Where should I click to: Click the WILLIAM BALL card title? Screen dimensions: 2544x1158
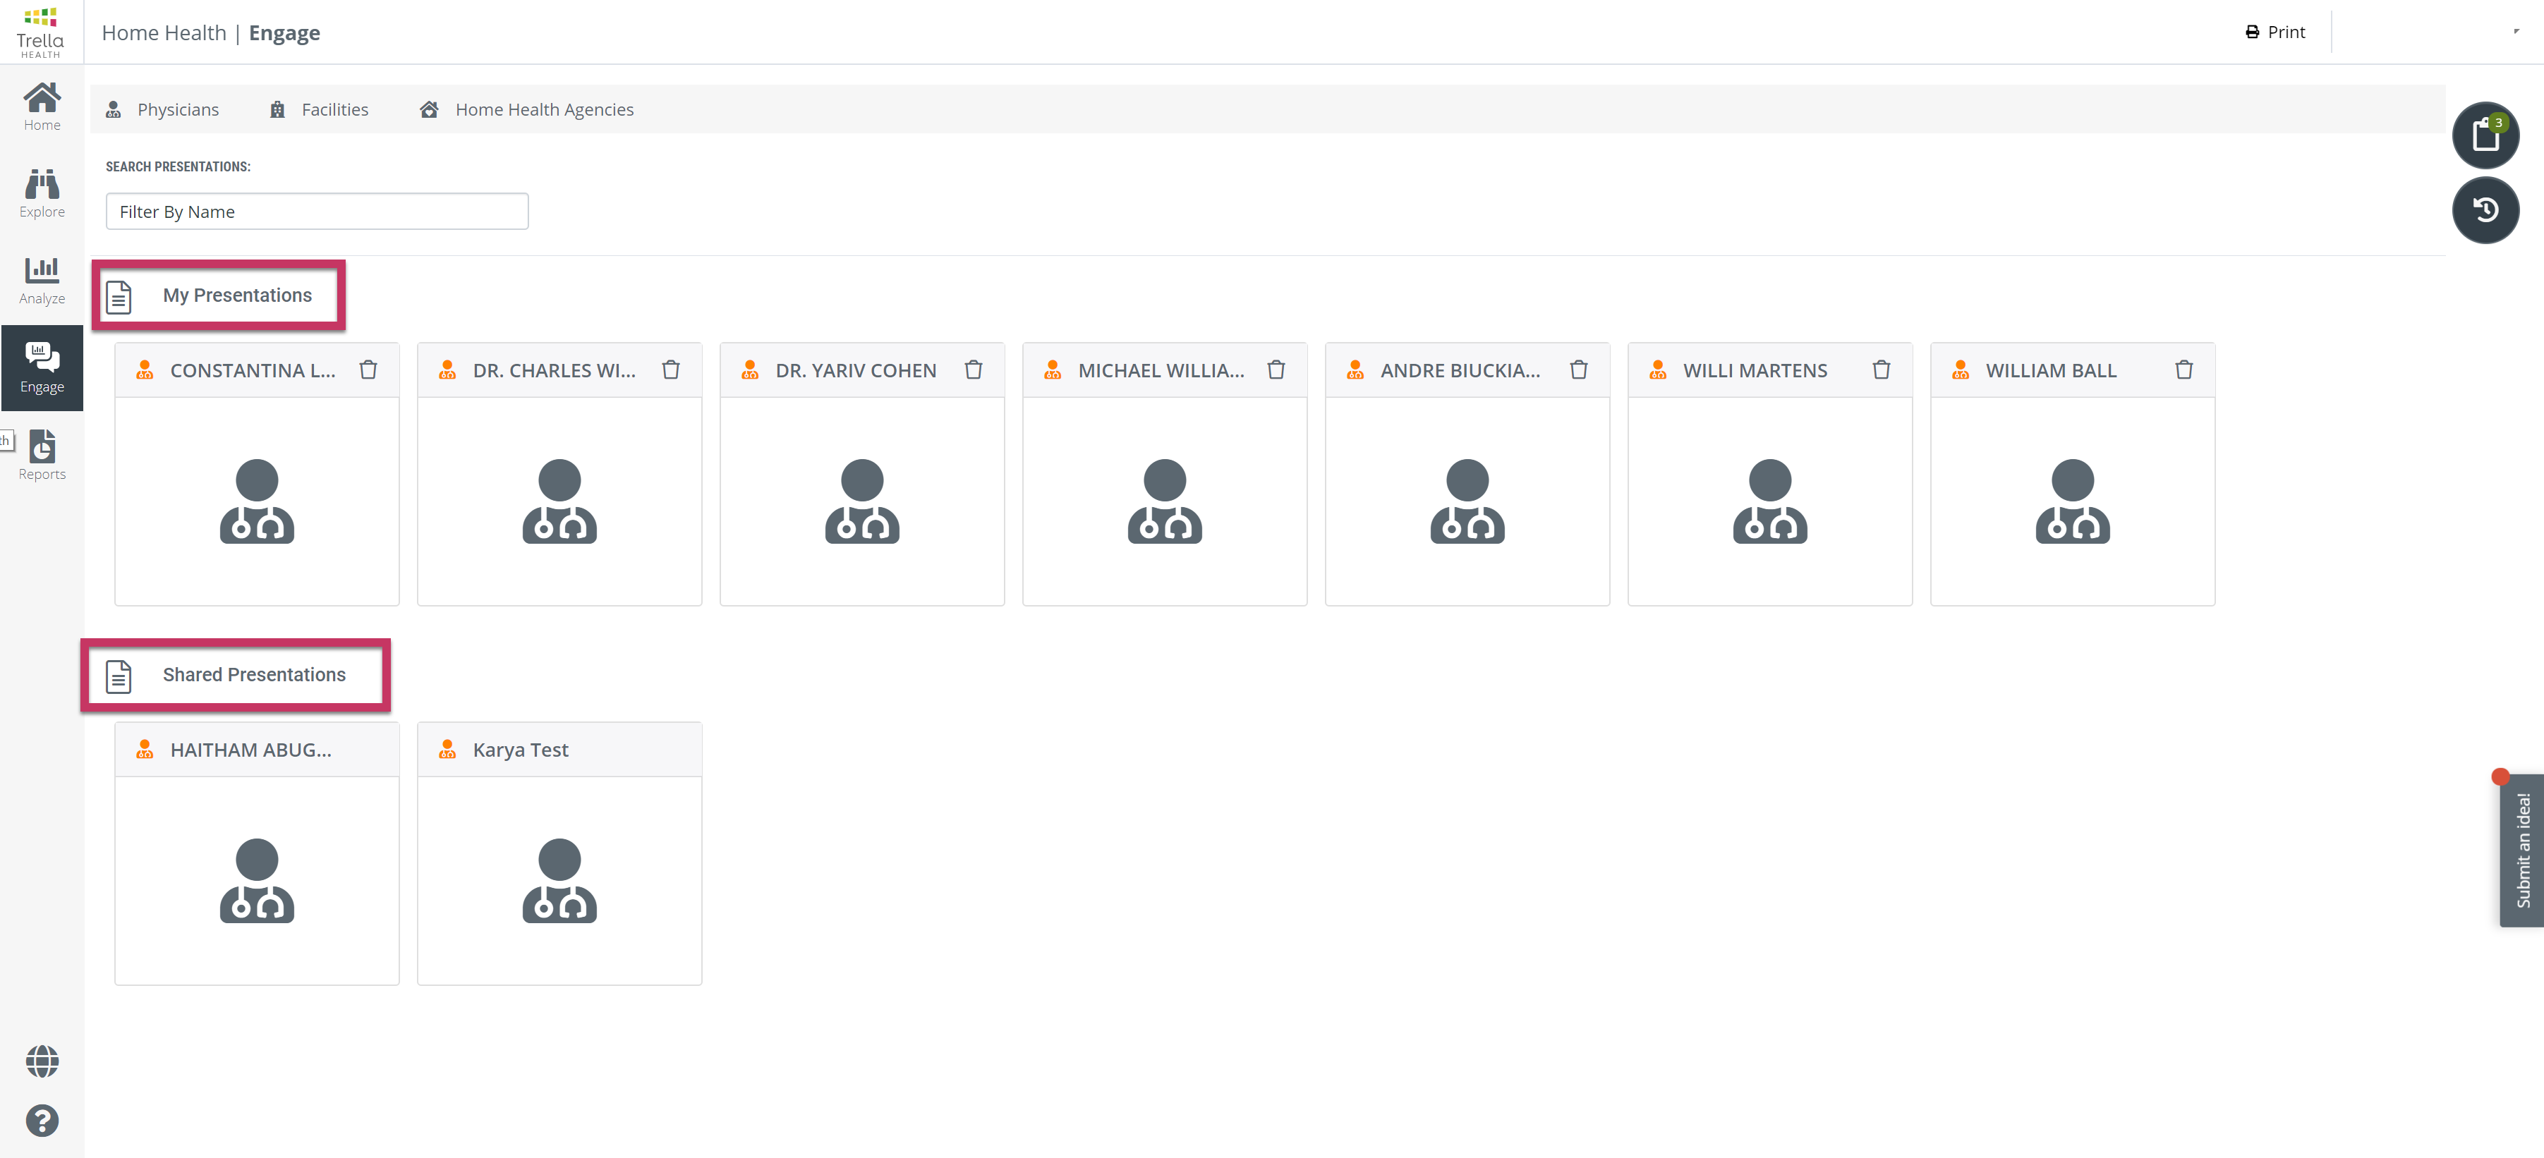(x=2051, y=370)
